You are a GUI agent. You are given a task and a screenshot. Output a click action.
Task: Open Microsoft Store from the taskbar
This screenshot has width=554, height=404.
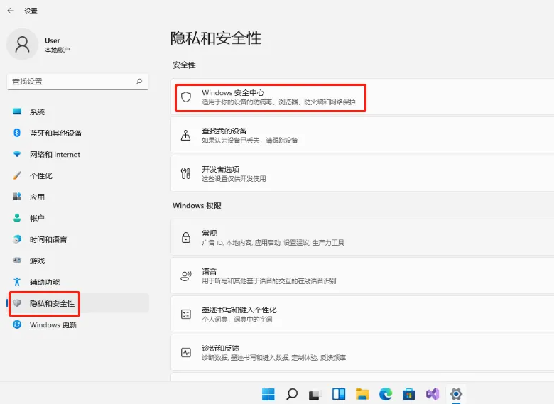pos(409,394)
